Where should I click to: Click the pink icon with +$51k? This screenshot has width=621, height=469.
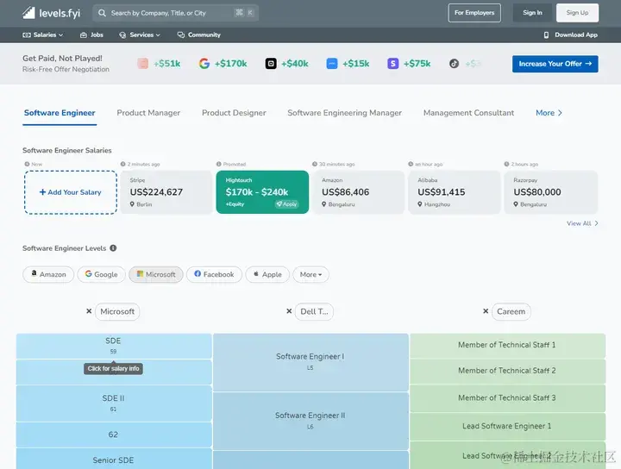click(143, 63)
